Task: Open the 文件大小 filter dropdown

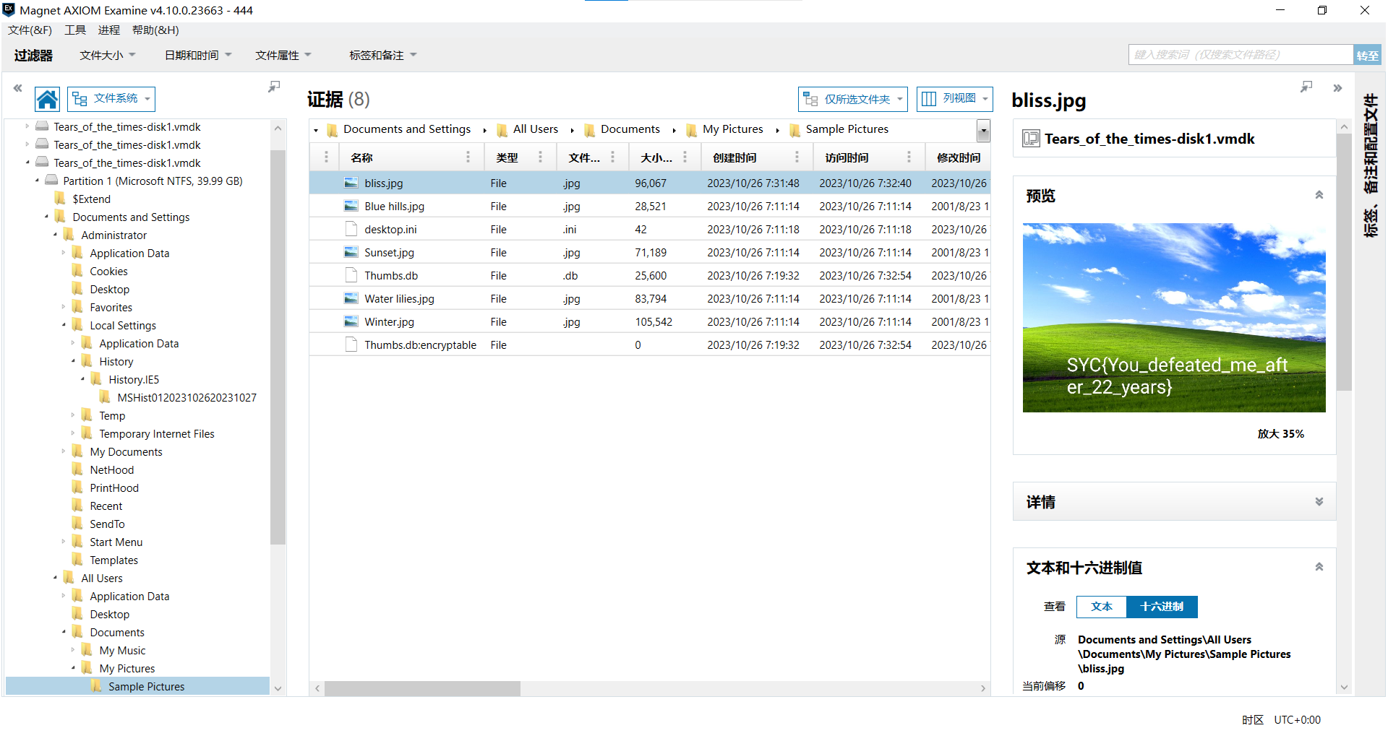Action: click(x=108, y=55)
